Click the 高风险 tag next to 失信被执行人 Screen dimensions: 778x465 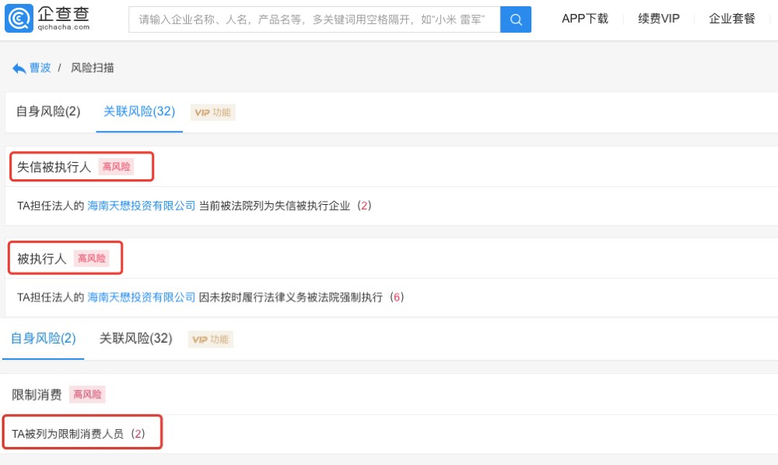tap(116, 167)
